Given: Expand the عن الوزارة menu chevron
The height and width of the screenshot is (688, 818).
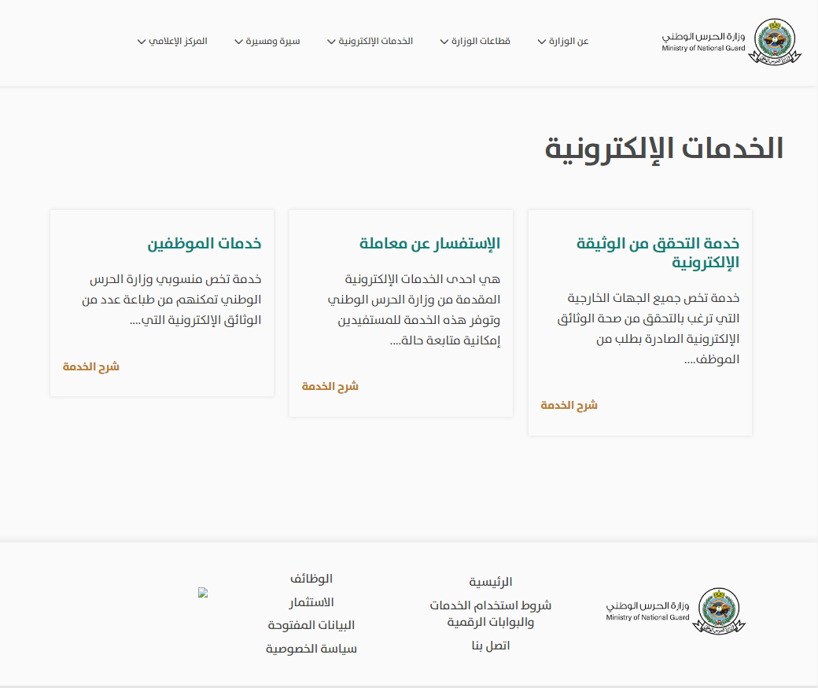Looking at the screenshot, I should [x=542, y=42].
